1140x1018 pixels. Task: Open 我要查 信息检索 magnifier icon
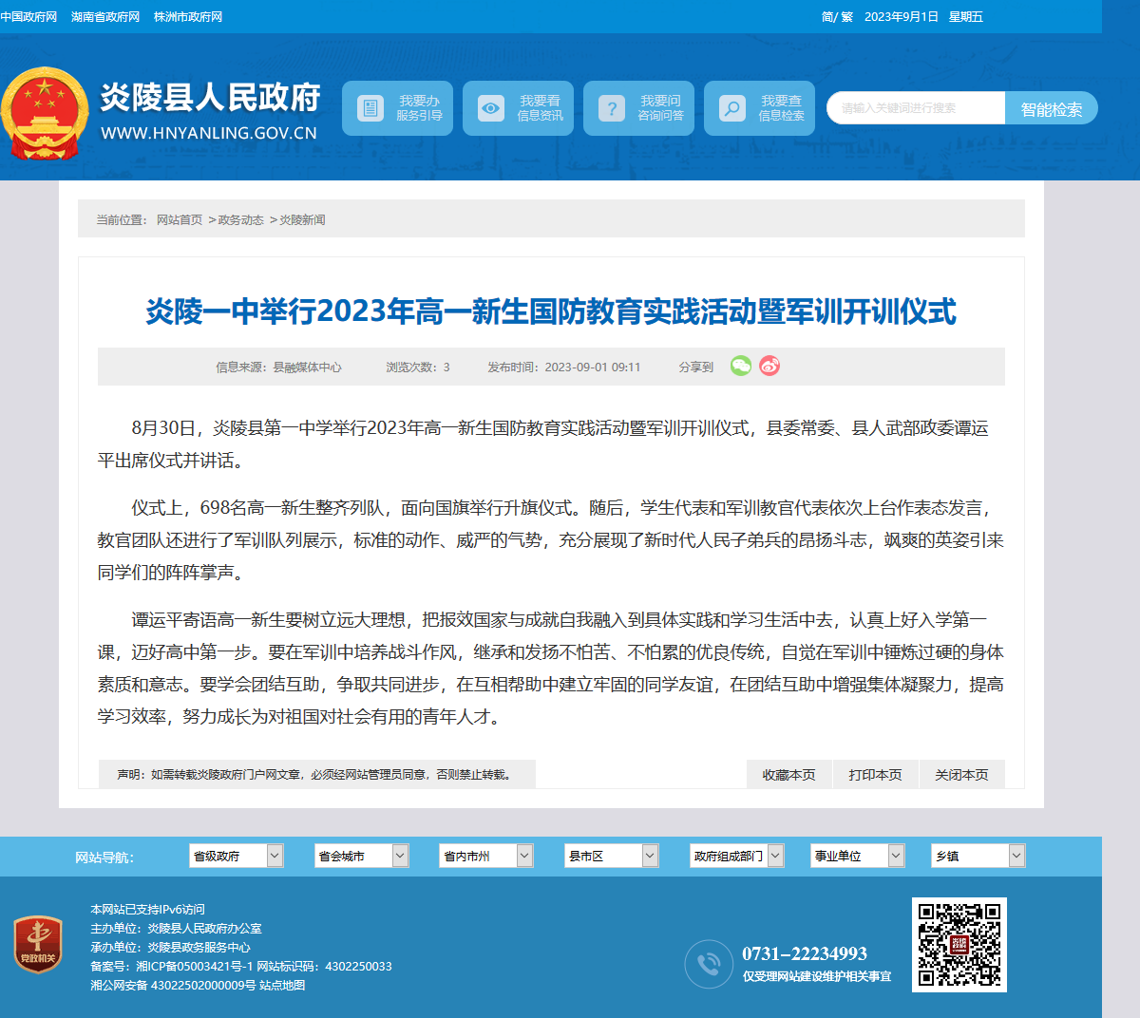point(732,108)
